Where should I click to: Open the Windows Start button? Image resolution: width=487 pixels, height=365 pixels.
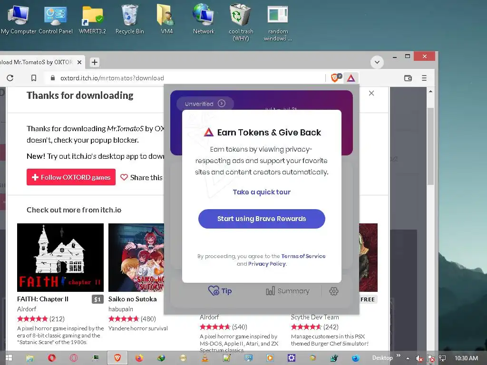tap(8, 358)
